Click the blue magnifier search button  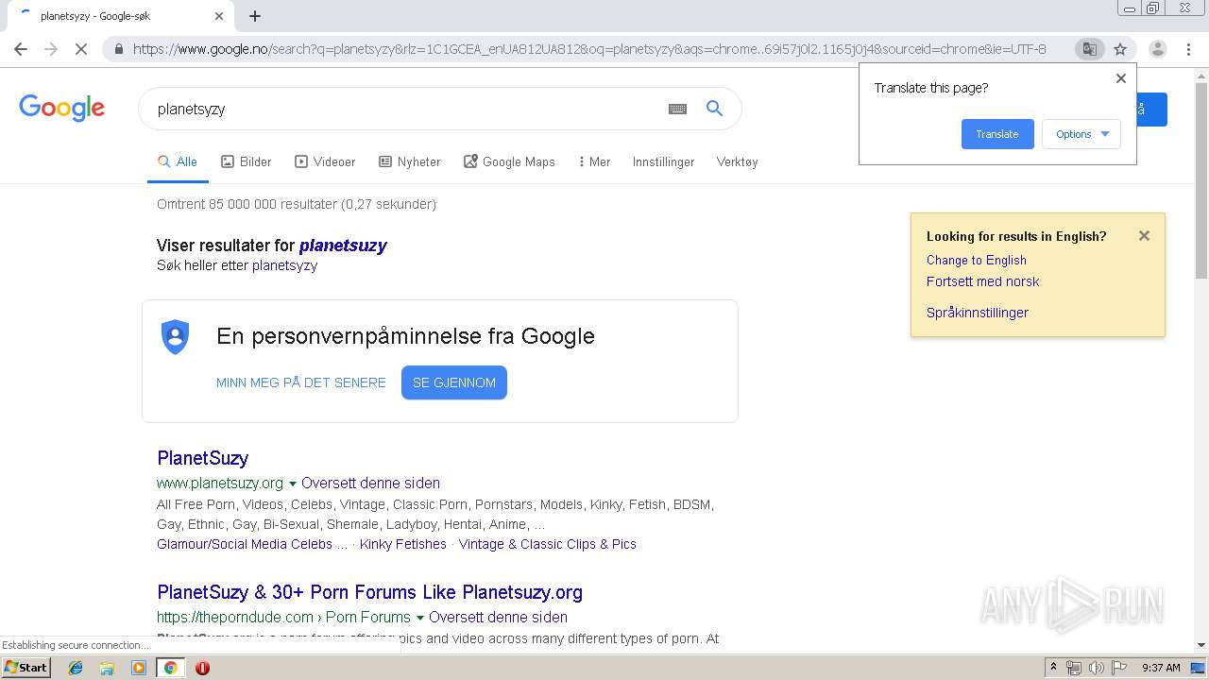pos(715,109)
